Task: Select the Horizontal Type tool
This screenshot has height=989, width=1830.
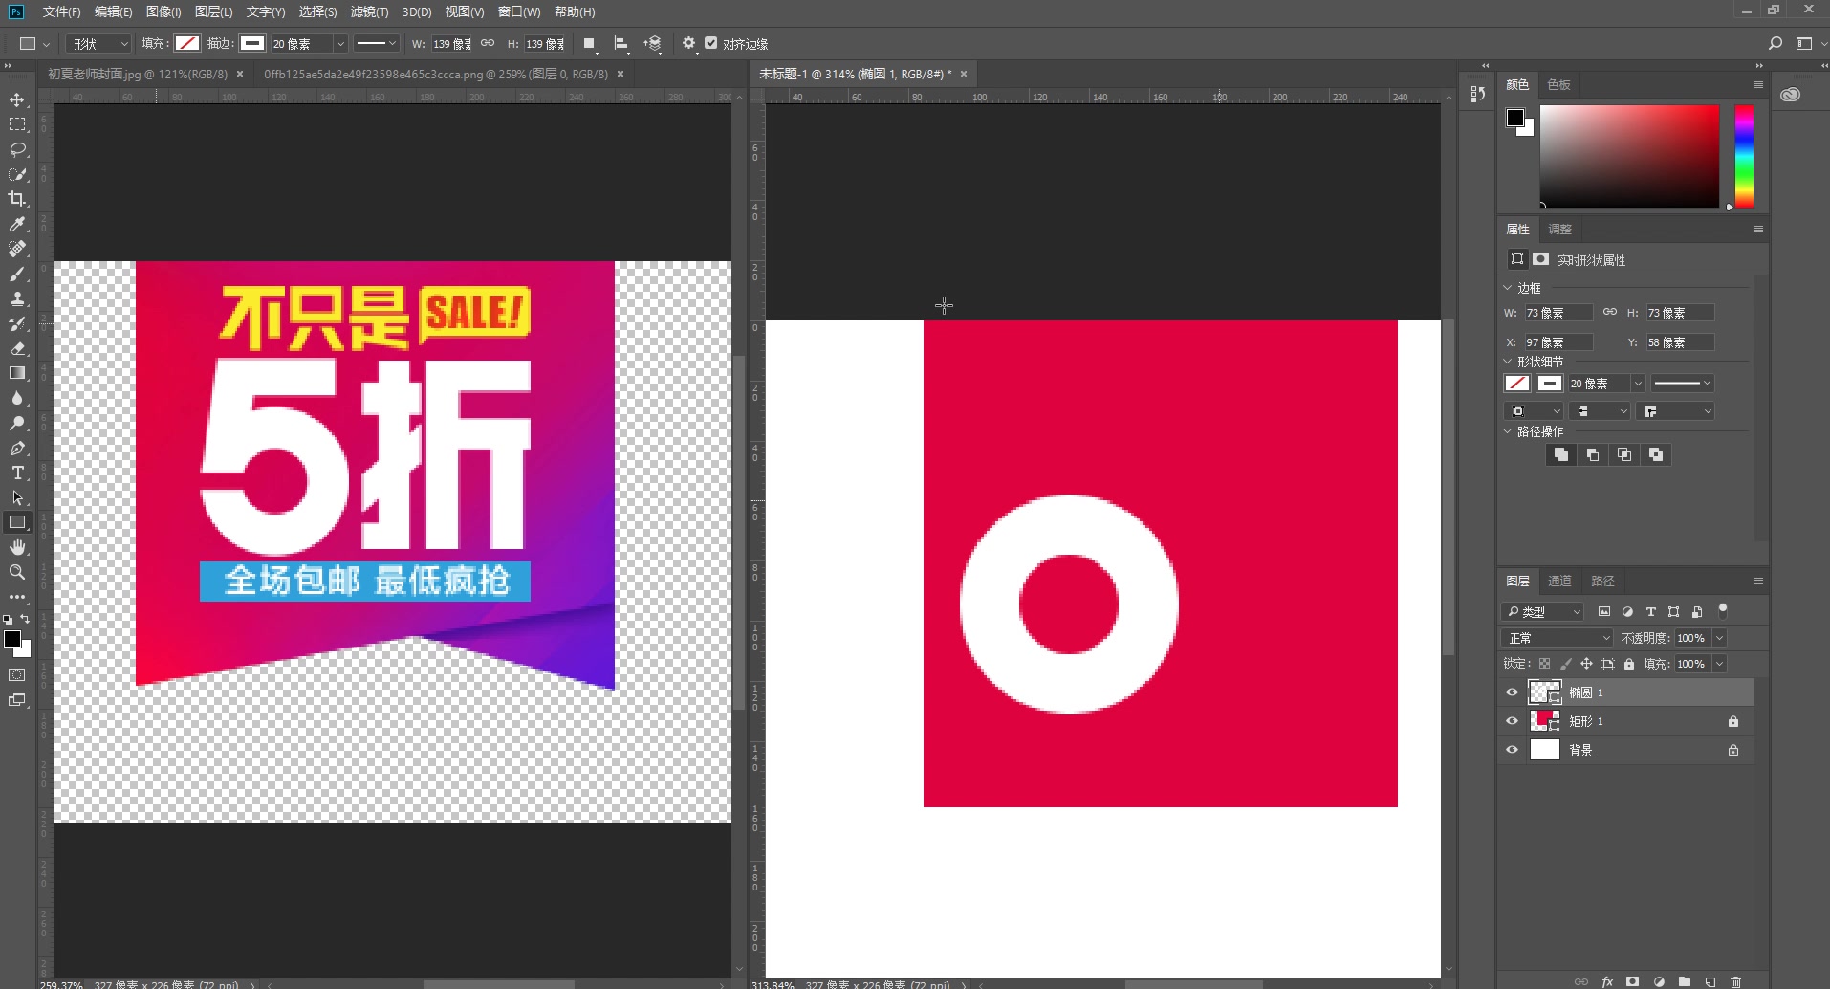Action: coord(17,473)
